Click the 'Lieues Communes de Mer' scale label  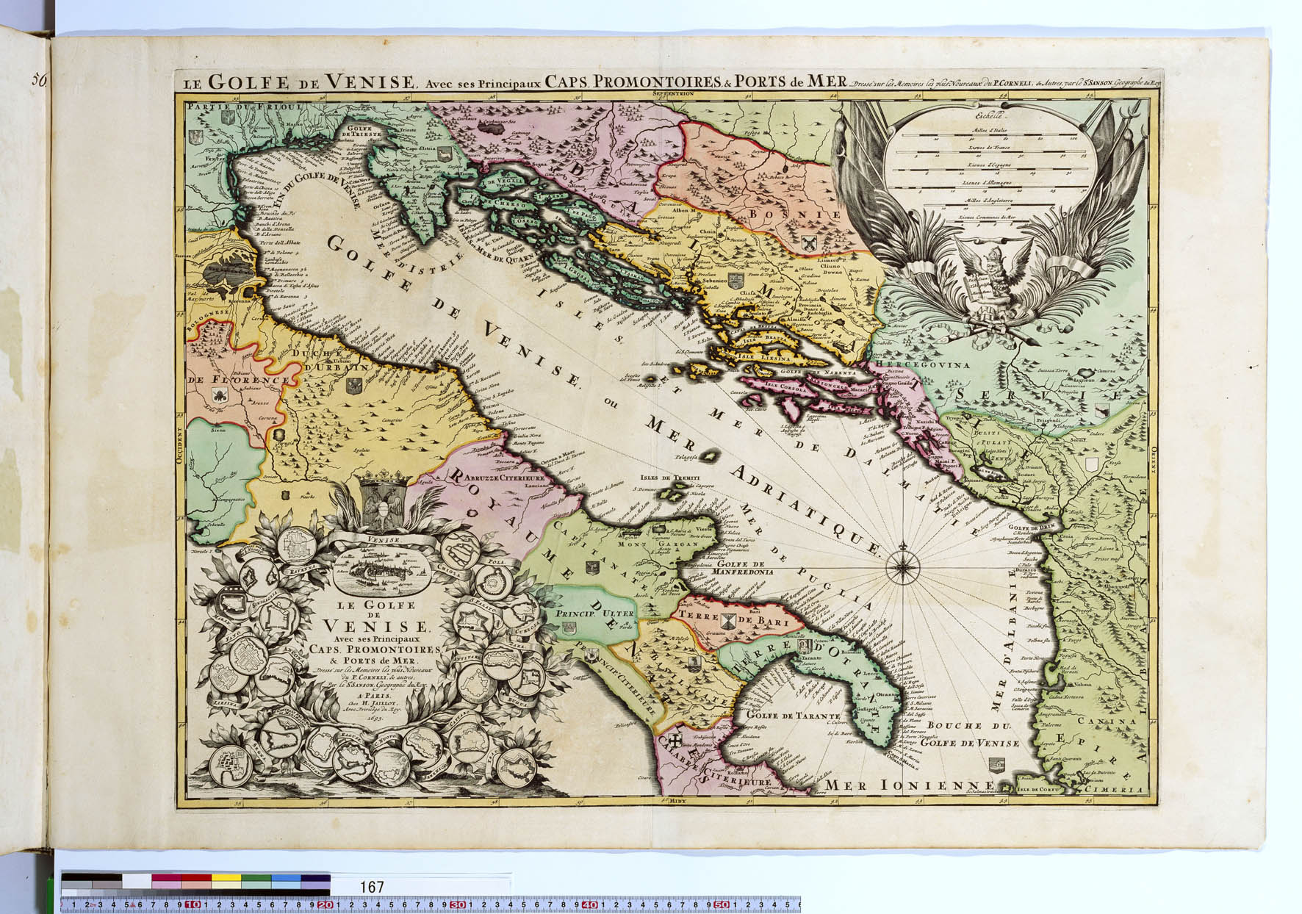[x=988, y=219]
